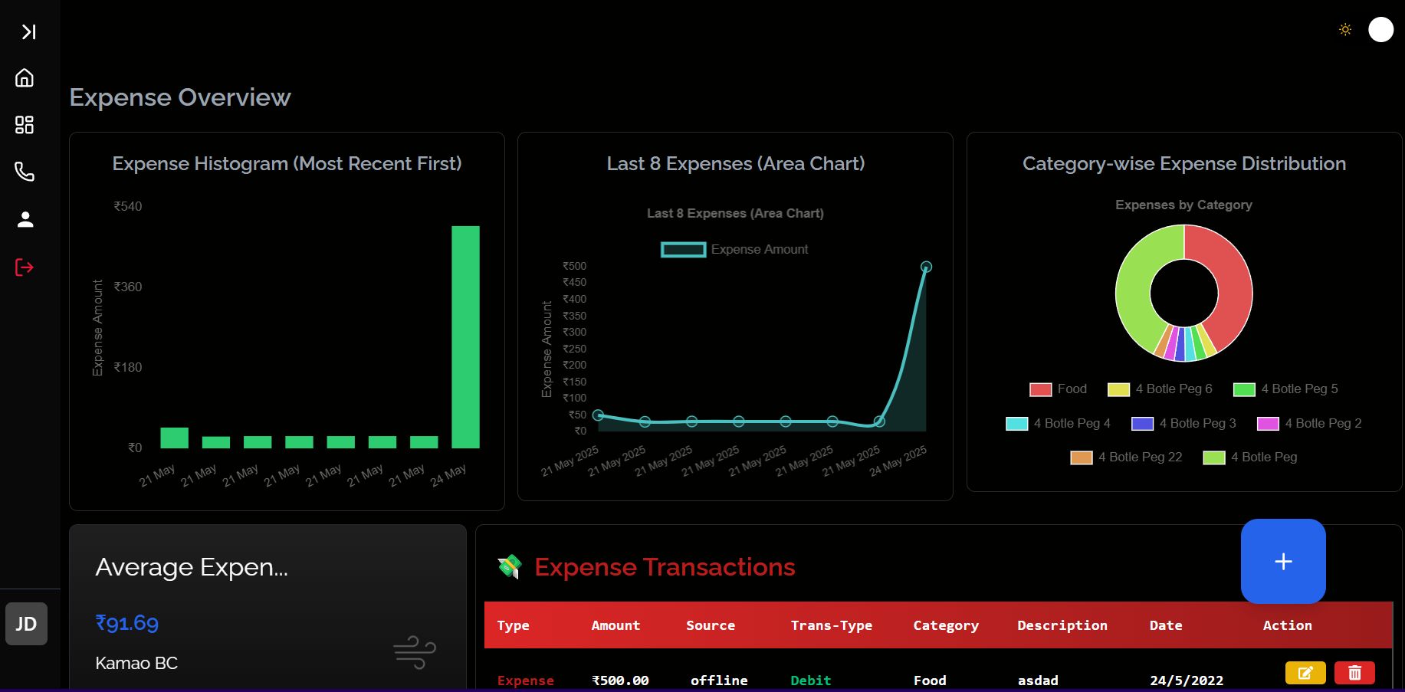Delete the ₹500.00 expense with the red trash icon

tap(1354, 673)
